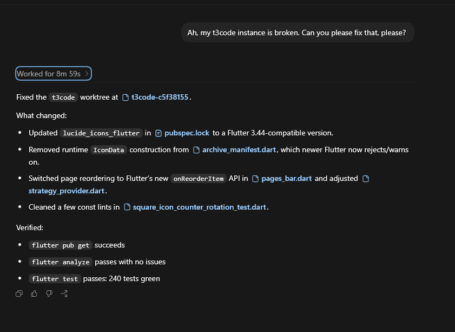Click file icon beside pages_bar.dart
The height and width of the screenshot is (332, 455).
point(255,179)
